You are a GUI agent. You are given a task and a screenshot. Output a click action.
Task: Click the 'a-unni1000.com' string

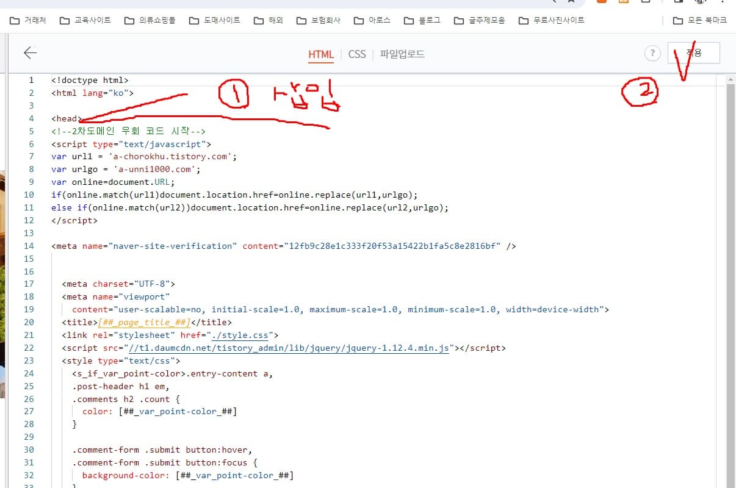pos(154,169)
